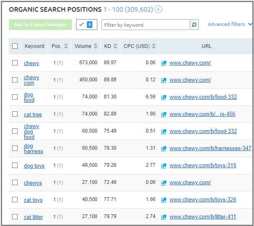Visit www.chewy.com/ URL in chewy row
The width and height of the screenshot is (254, 226).
(190, 63)
